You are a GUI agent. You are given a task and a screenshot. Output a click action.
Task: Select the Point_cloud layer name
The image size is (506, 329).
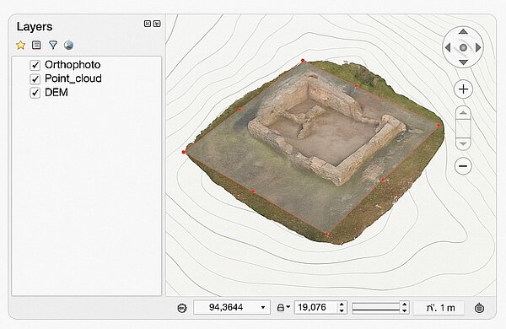[73, 78]
